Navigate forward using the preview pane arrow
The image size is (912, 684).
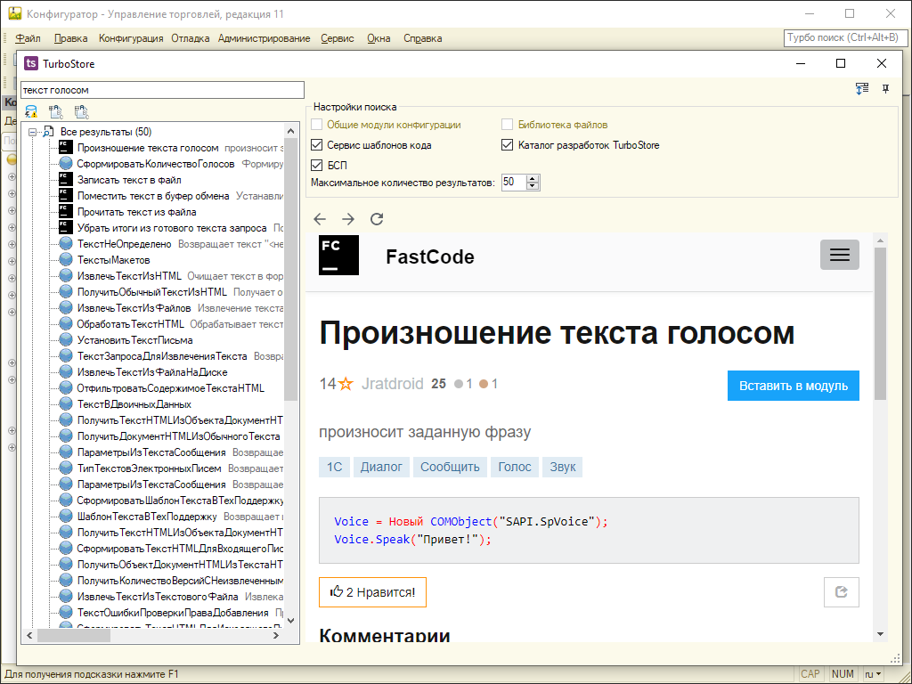click(347, 218)
